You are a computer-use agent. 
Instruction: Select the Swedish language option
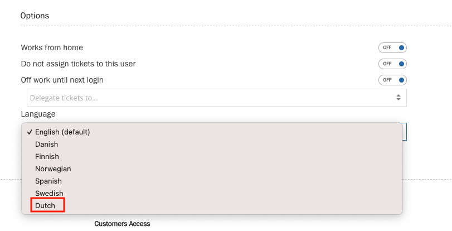(x=49, y=194)
